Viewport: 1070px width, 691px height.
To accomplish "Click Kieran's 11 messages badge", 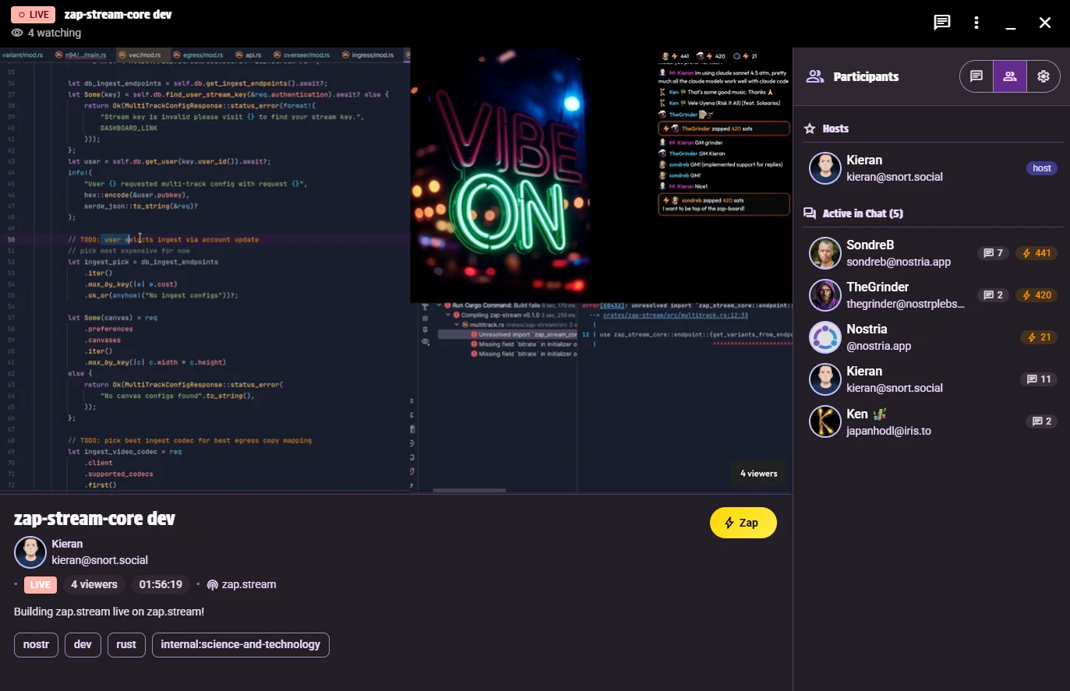I will (x=1039, y=379).
